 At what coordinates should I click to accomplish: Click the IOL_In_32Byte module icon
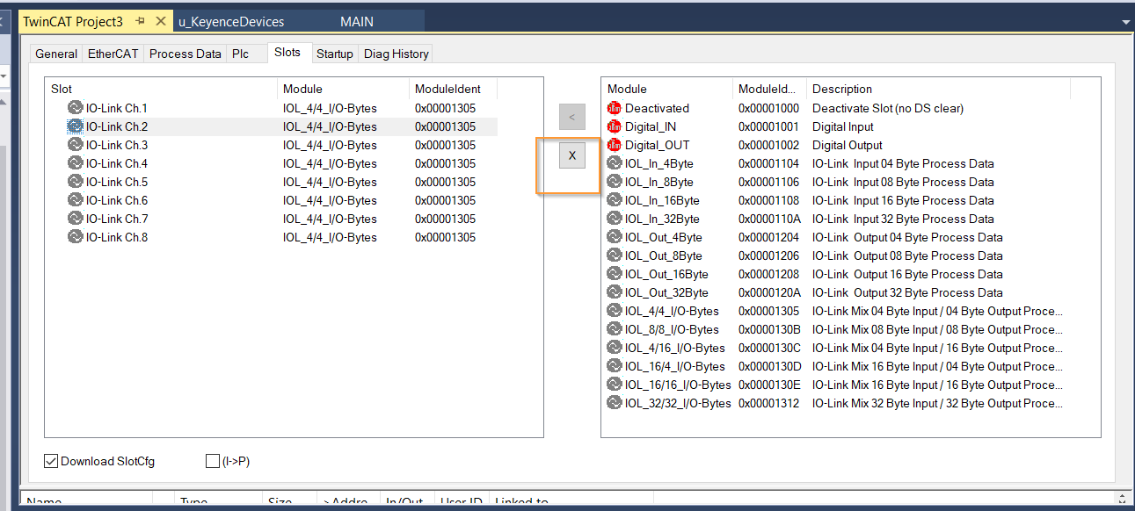pyautogui.click(x=614, y=219)
